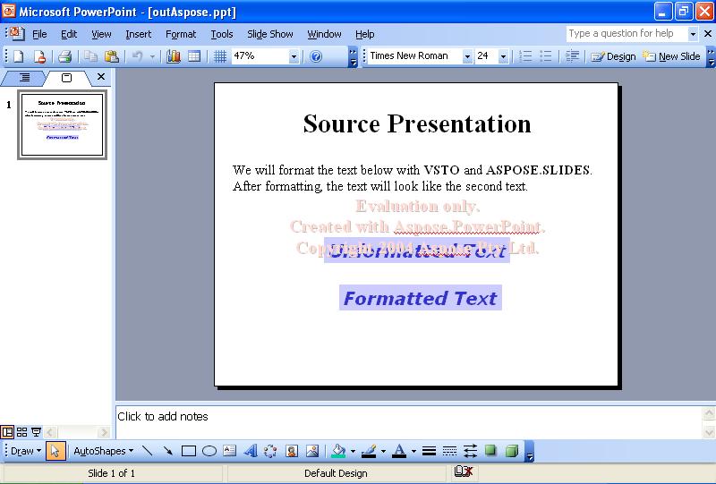Image resolution: width=716 pixels, height=484 pixels.
Task: Close the outline and slides pane
Action: coord(101,77)
